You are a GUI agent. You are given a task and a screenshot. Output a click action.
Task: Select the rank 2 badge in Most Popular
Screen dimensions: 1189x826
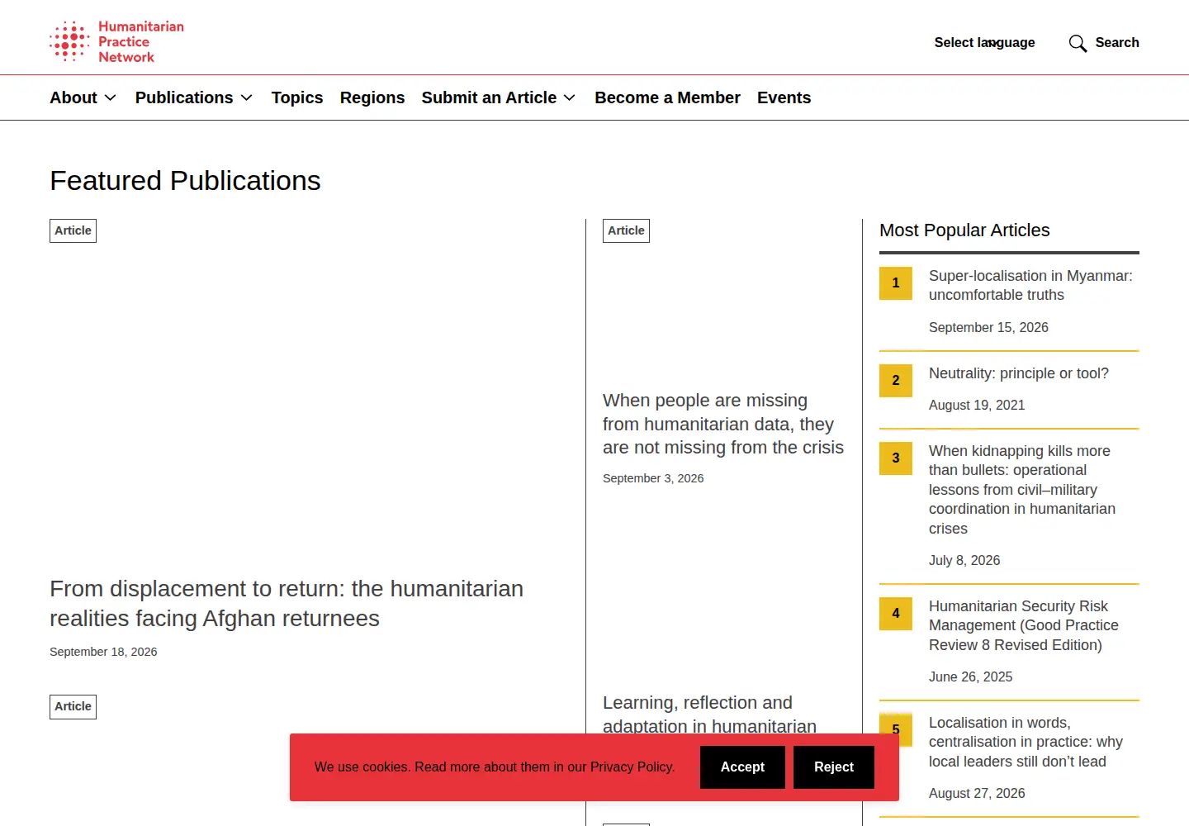896,381
